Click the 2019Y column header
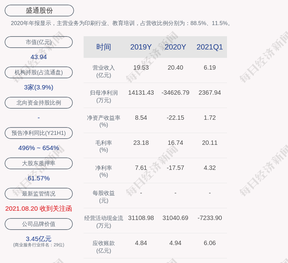The width and height of the screenshot is (288, 263). pyautogui.click(x=141, y=47)
